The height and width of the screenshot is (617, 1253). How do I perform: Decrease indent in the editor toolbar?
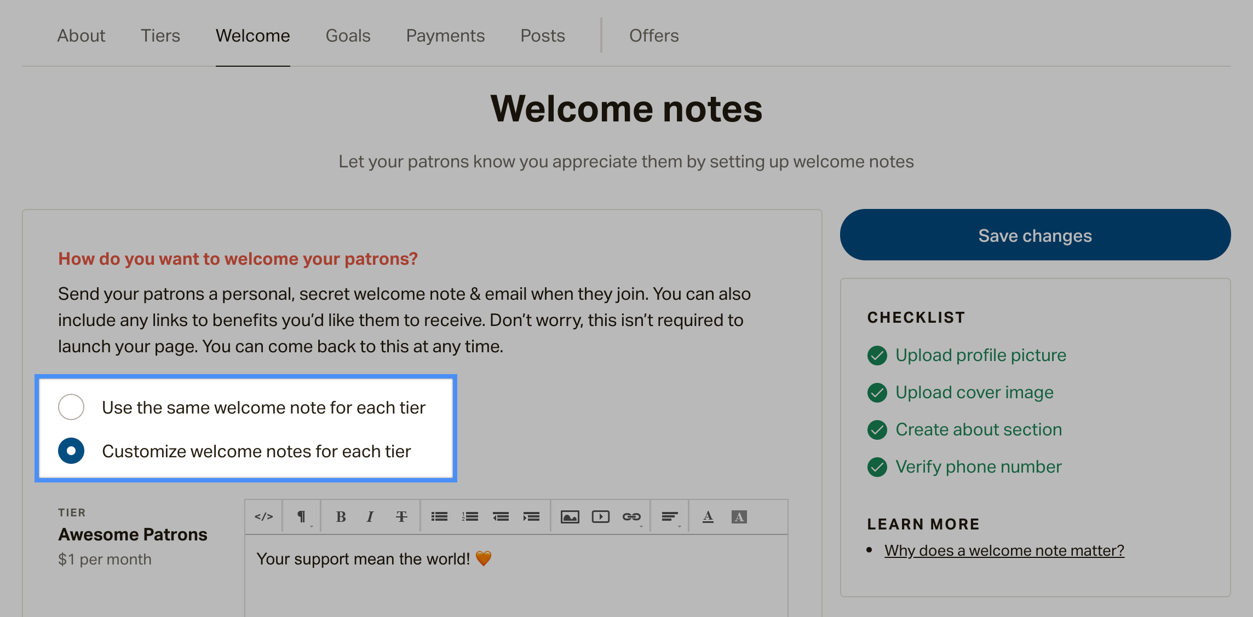(501, 516)
